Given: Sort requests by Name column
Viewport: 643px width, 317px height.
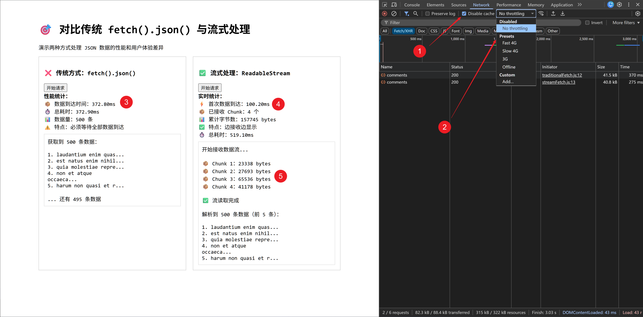Looking at the screenshot, I should (x=414, y=67).
